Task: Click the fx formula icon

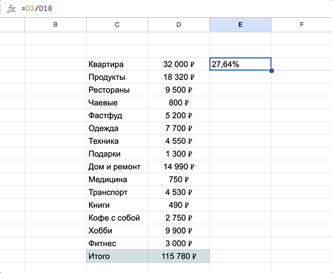Action: click(x=11, y=9)
